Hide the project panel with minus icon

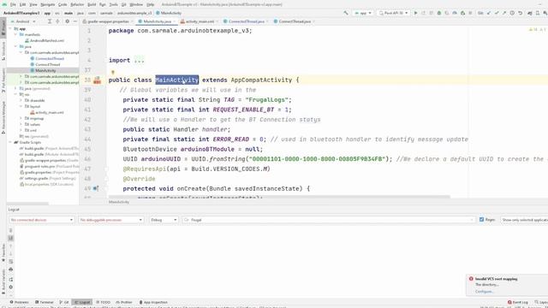coord(74,21)
